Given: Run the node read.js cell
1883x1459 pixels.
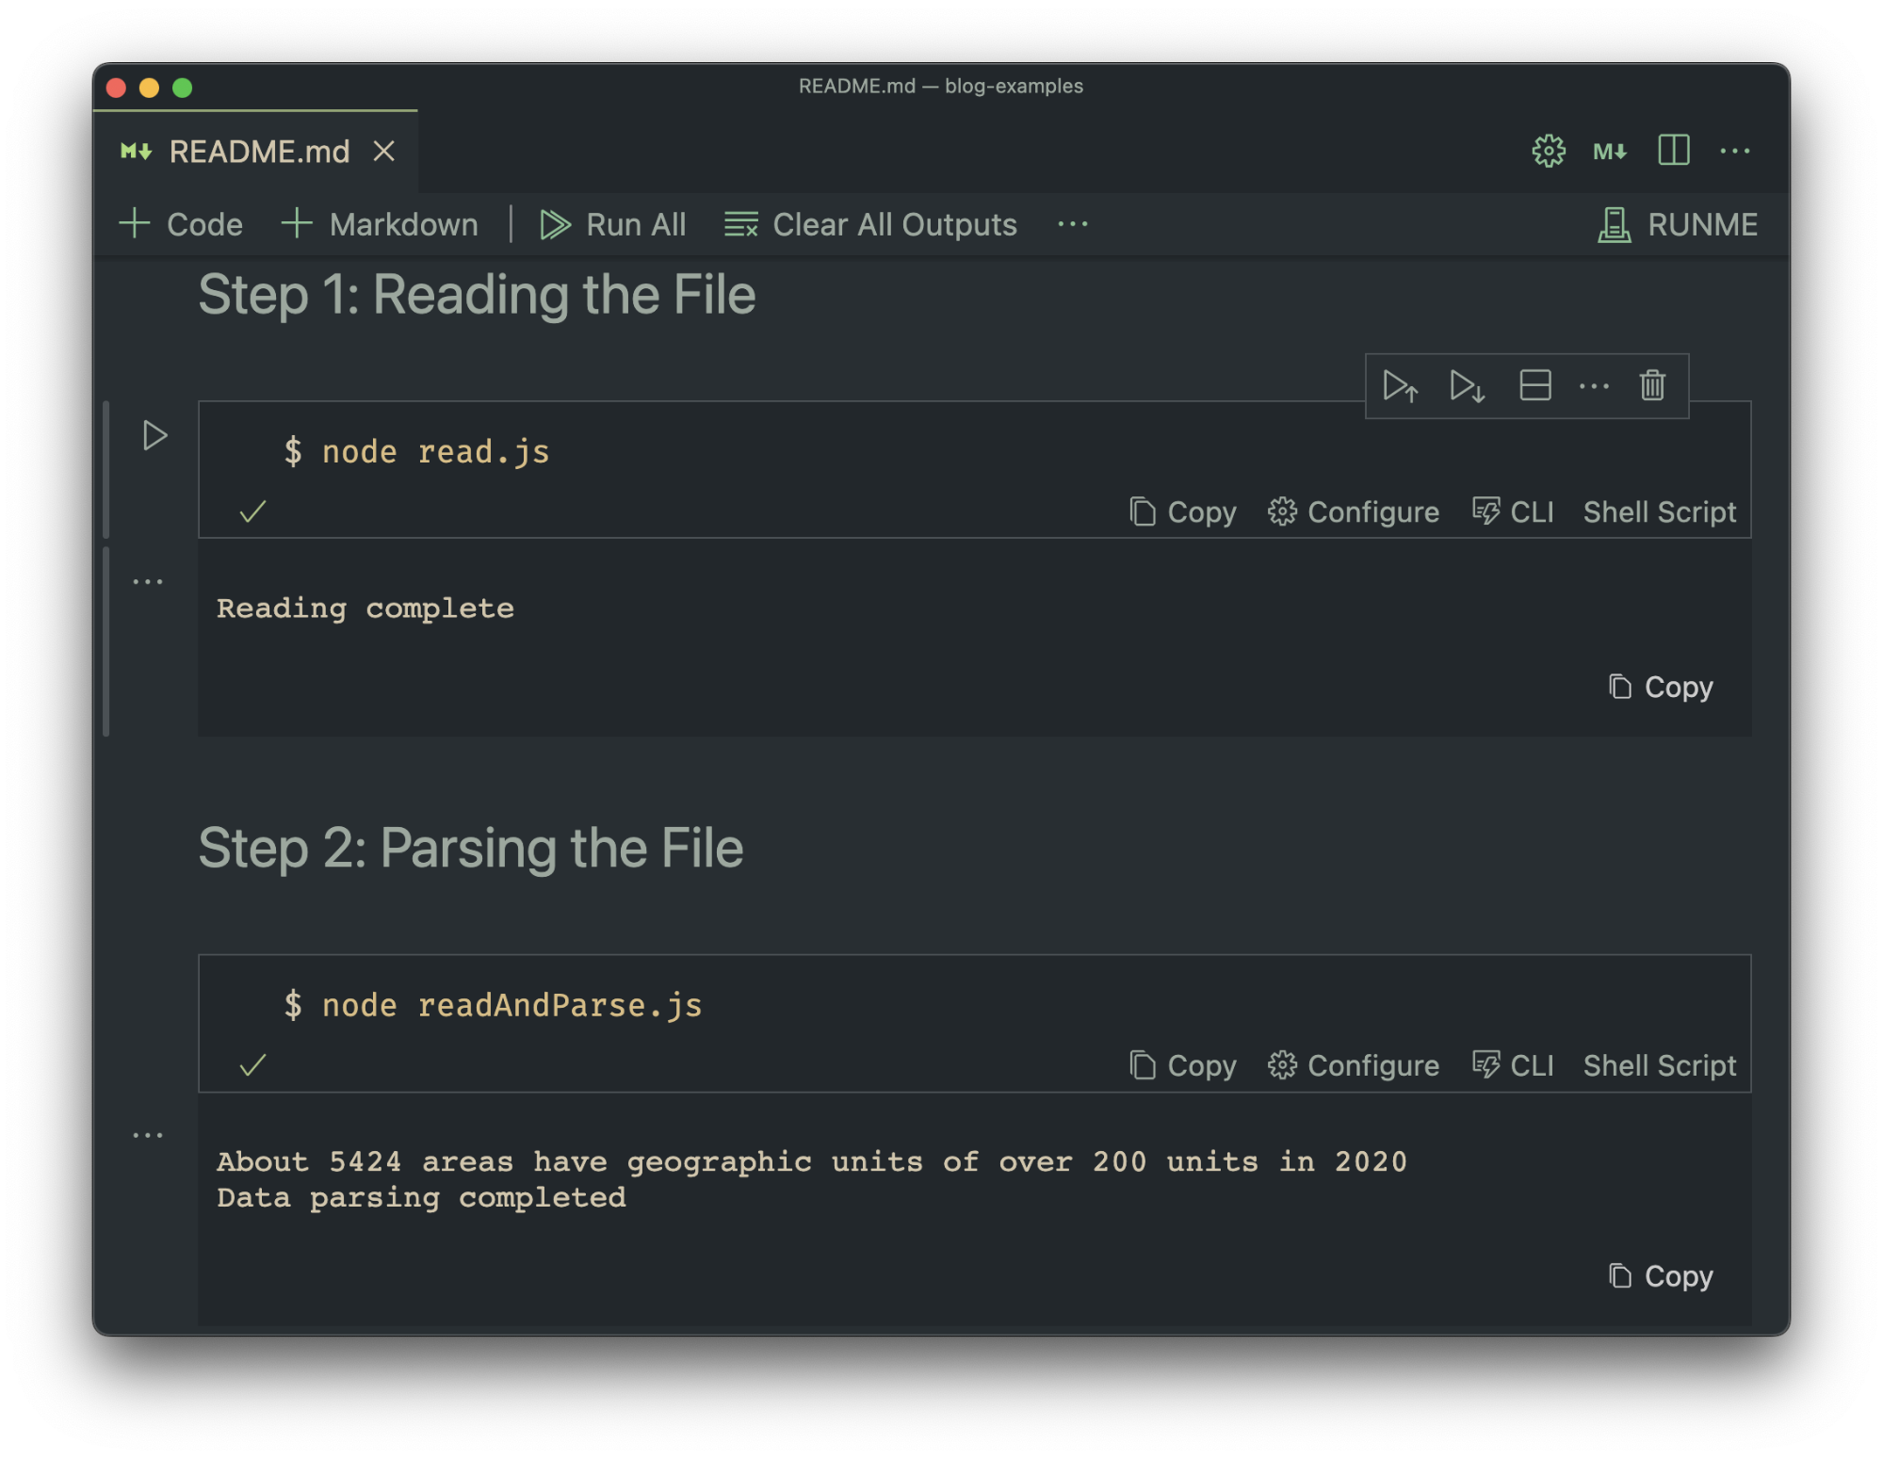Looking at the screenshot, I should [x=154, y=435].
